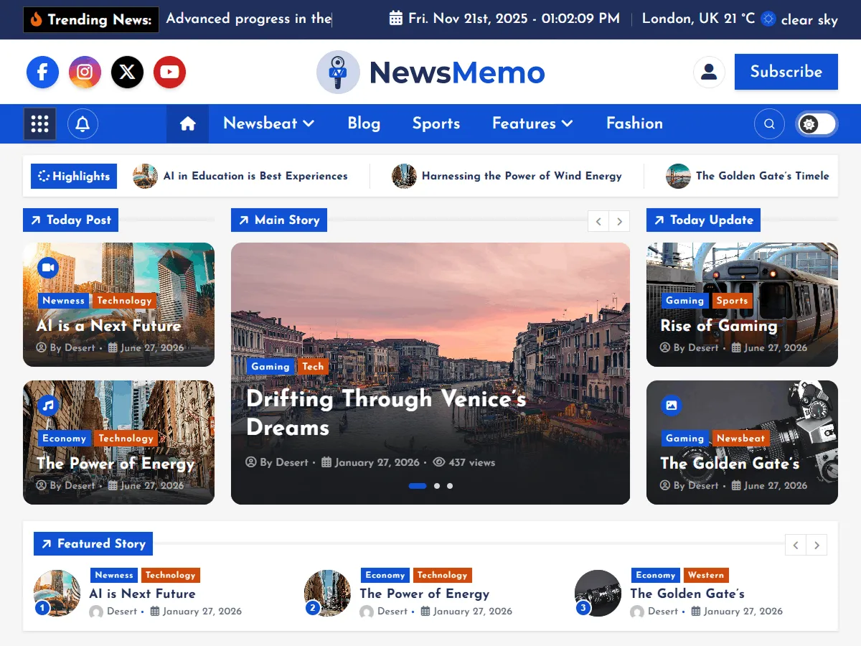861x646 pixels.
Task: Open the notification bell
Action: tap(83, 123)
